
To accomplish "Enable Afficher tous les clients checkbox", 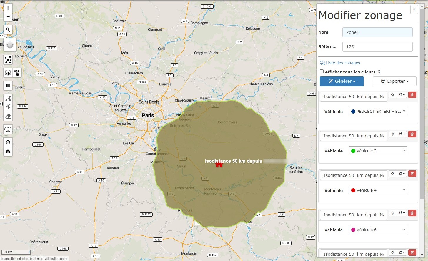I will [322, 72].
